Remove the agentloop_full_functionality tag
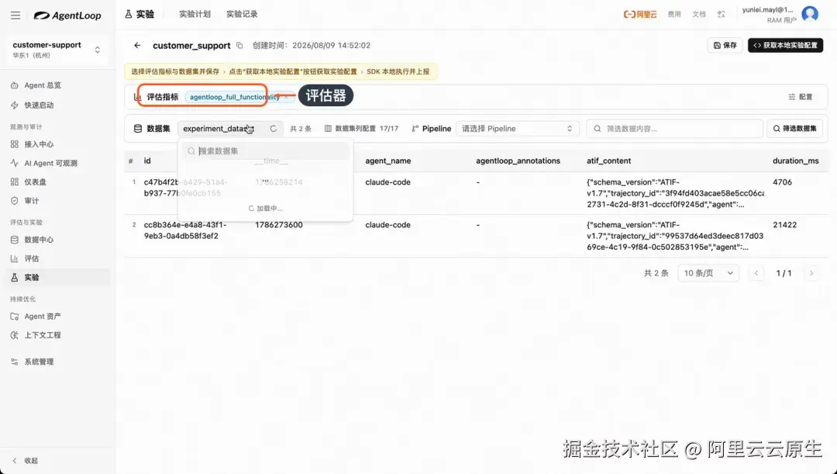 (286, 97)
